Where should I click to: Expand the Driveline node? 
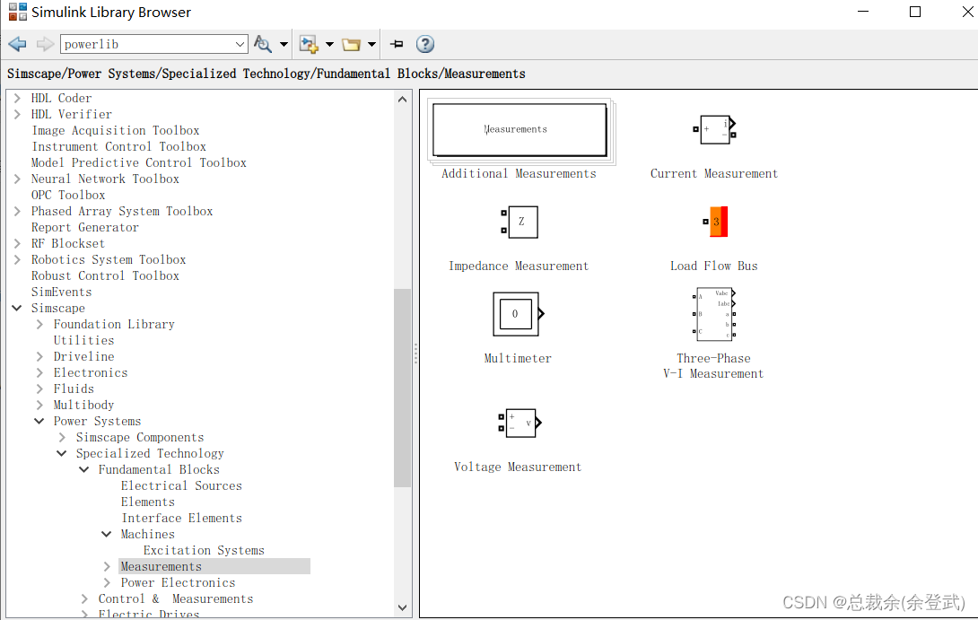click(x=39, y=356)
